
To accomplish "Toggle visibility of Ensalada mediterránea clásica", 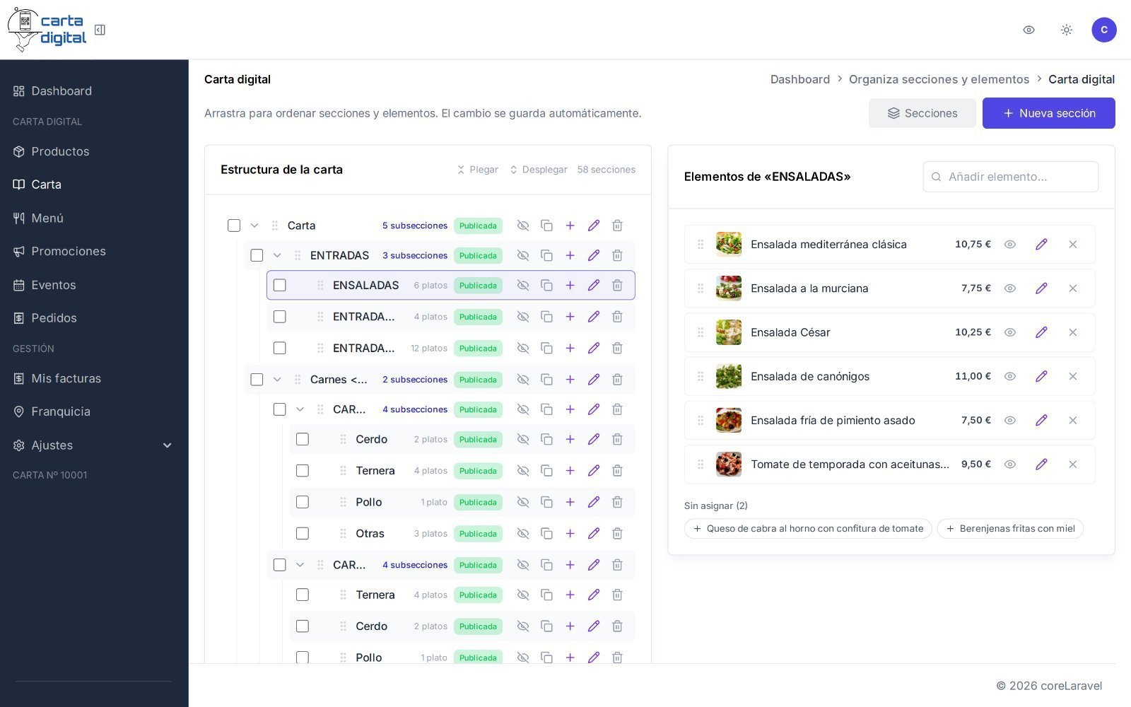I will (1010, 245).
